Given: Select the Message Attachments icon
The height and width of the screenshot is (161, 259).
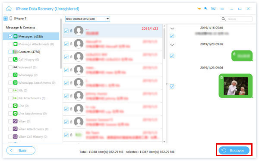Looking at the screenshot, I should coord(16,44).
